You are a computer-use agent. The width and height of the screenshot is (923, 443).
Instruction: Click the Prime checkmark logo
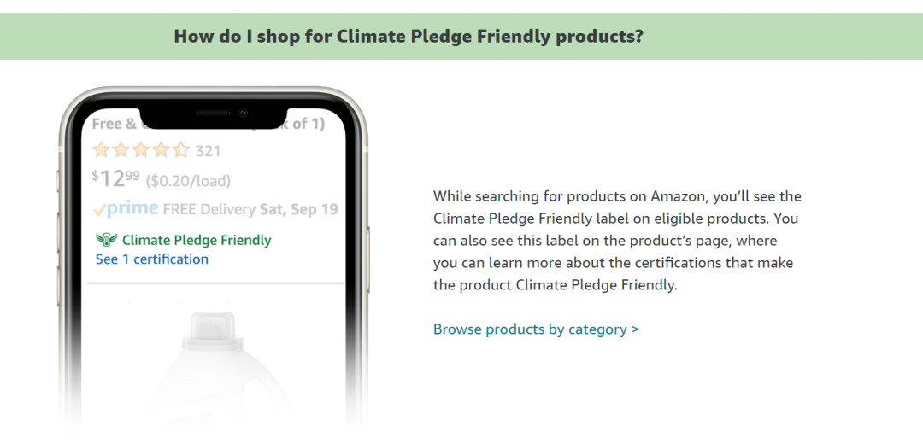point(126,208)
